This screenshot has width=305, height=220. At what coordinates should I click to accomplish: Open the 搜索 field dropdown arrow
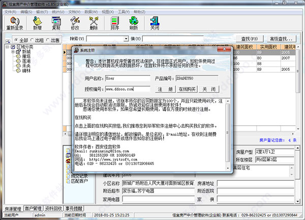[x=126, y=39]
